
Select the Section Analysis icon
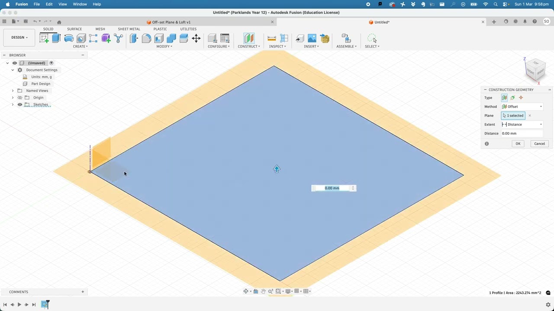pyautogui.click(x=284, y=38)
